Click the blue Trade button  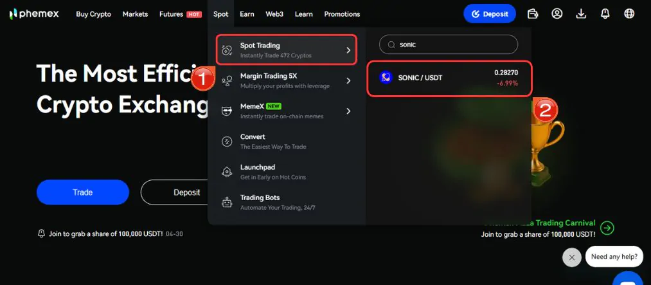click(x=83, y=192)
